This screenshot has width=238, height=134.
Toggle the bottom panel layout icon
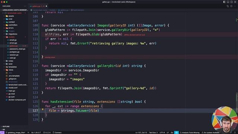click(228, 2)
